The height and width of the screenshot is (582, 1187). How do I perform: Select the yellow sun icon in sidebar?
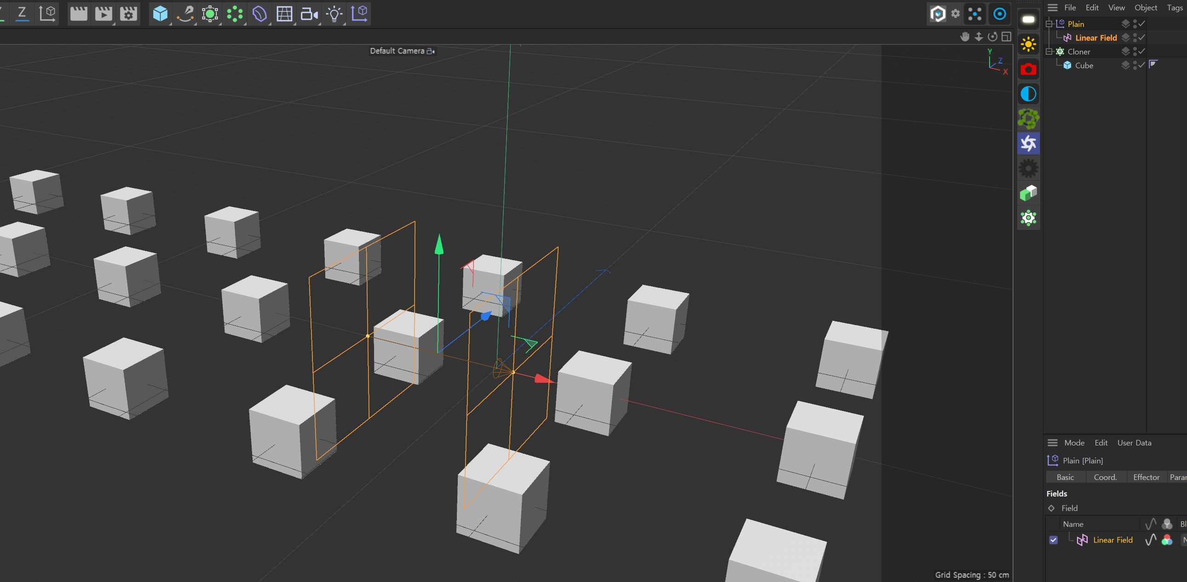(x=1028, y=44)
